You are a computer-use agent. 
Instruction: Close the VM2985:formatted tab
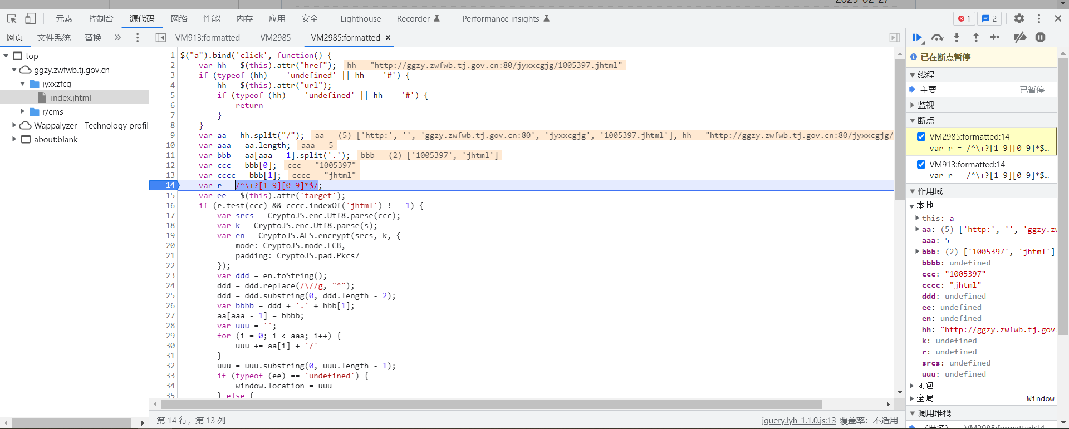[388, 38]
